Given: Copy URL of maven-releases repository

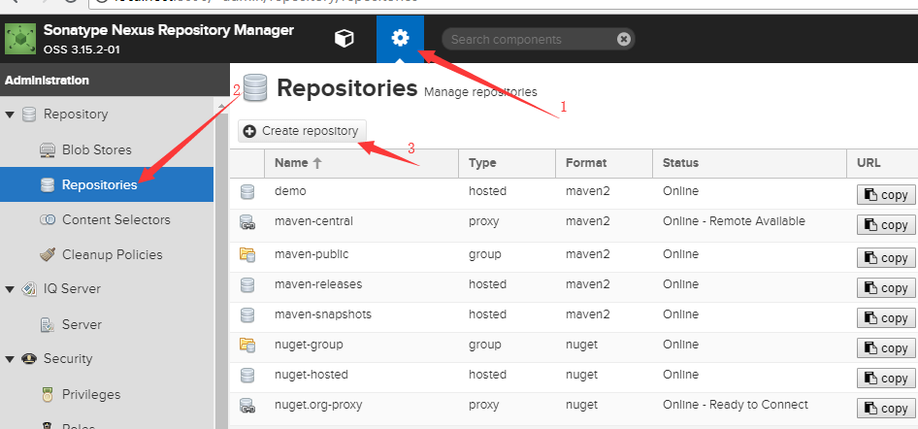Looking at the screenshot, I should tap(886, 288).
